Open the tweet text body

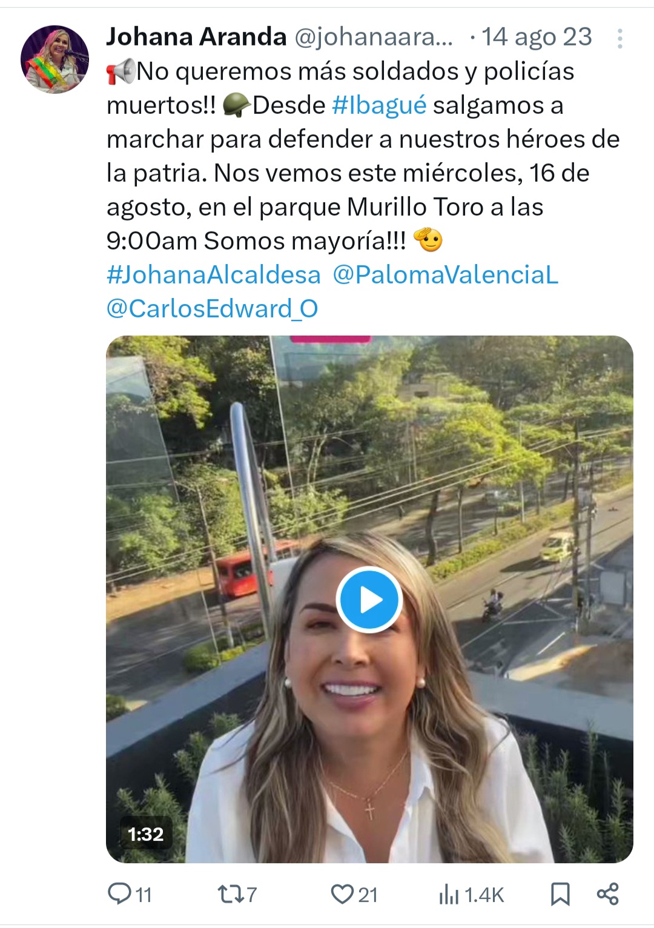pyautogui.click(x=363, y=156)
